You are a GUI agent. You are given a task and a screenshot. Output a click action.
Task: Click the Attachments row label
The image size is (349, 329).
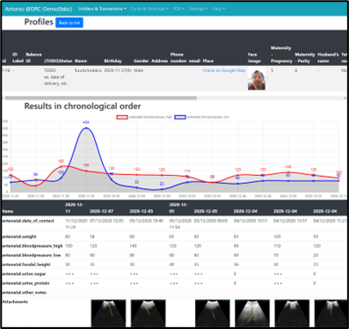(15, 302)
